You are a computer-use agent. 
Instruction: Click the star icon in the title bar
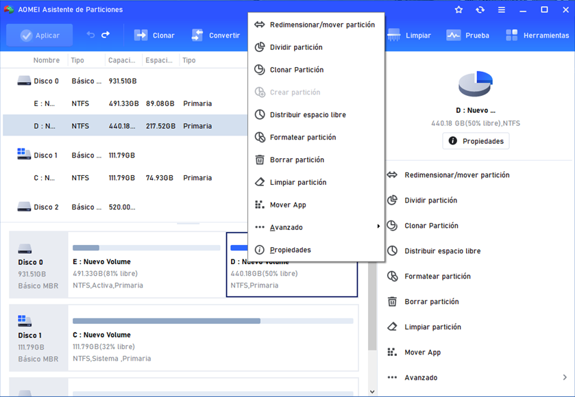[458, 10]
